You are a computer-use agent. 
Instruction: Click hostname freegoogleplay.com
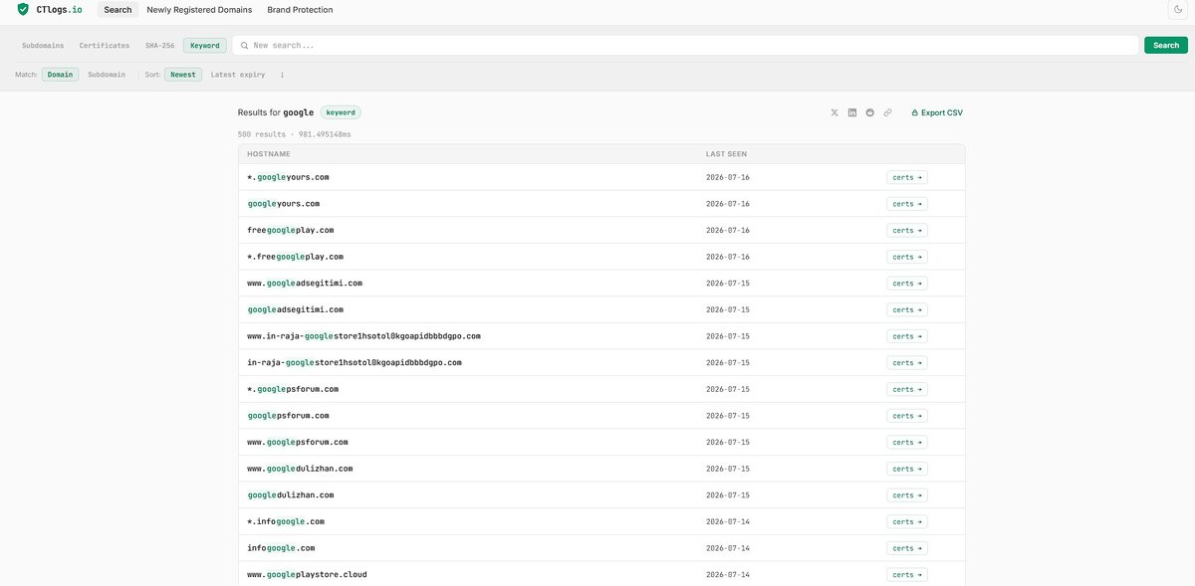[x=290, y=230]
